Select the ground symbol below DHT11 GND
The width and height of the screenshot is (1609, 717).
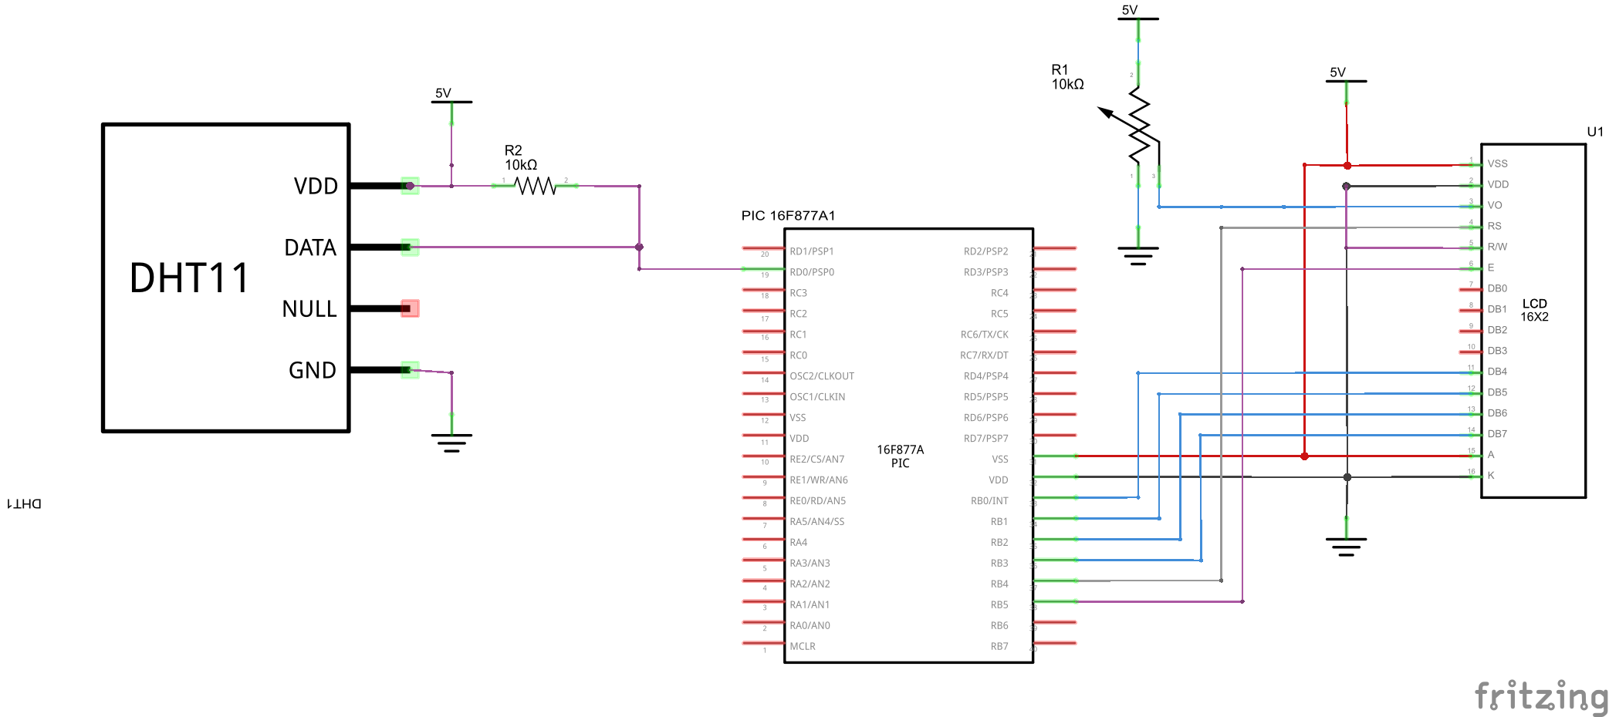click(451, 435)
